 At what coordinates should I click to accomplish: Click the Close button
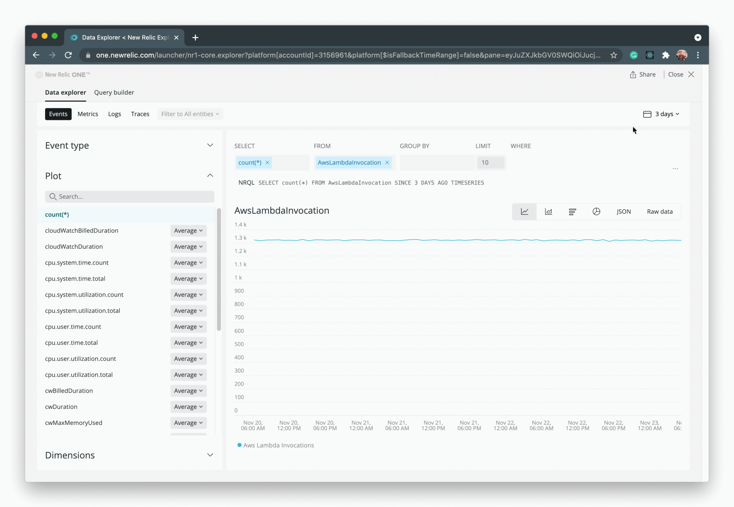point(676,74)
